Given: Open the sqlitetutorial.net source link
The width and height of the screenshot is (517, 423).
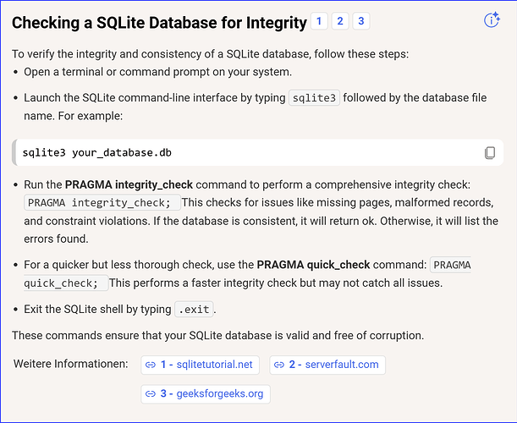Looking at the screenshot, I should tap(206, 365).
